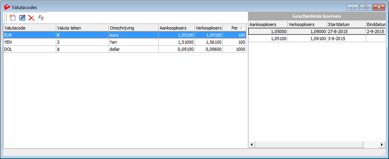Click the red Delete X icon
The width and height of the screenshot is (389, 159).
tap(31, 18)
